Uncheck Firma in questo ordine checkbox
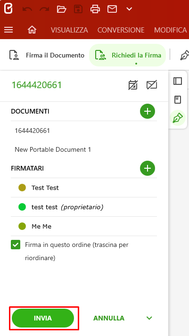The width and height of the screenshot is (189, 336). 16,245
